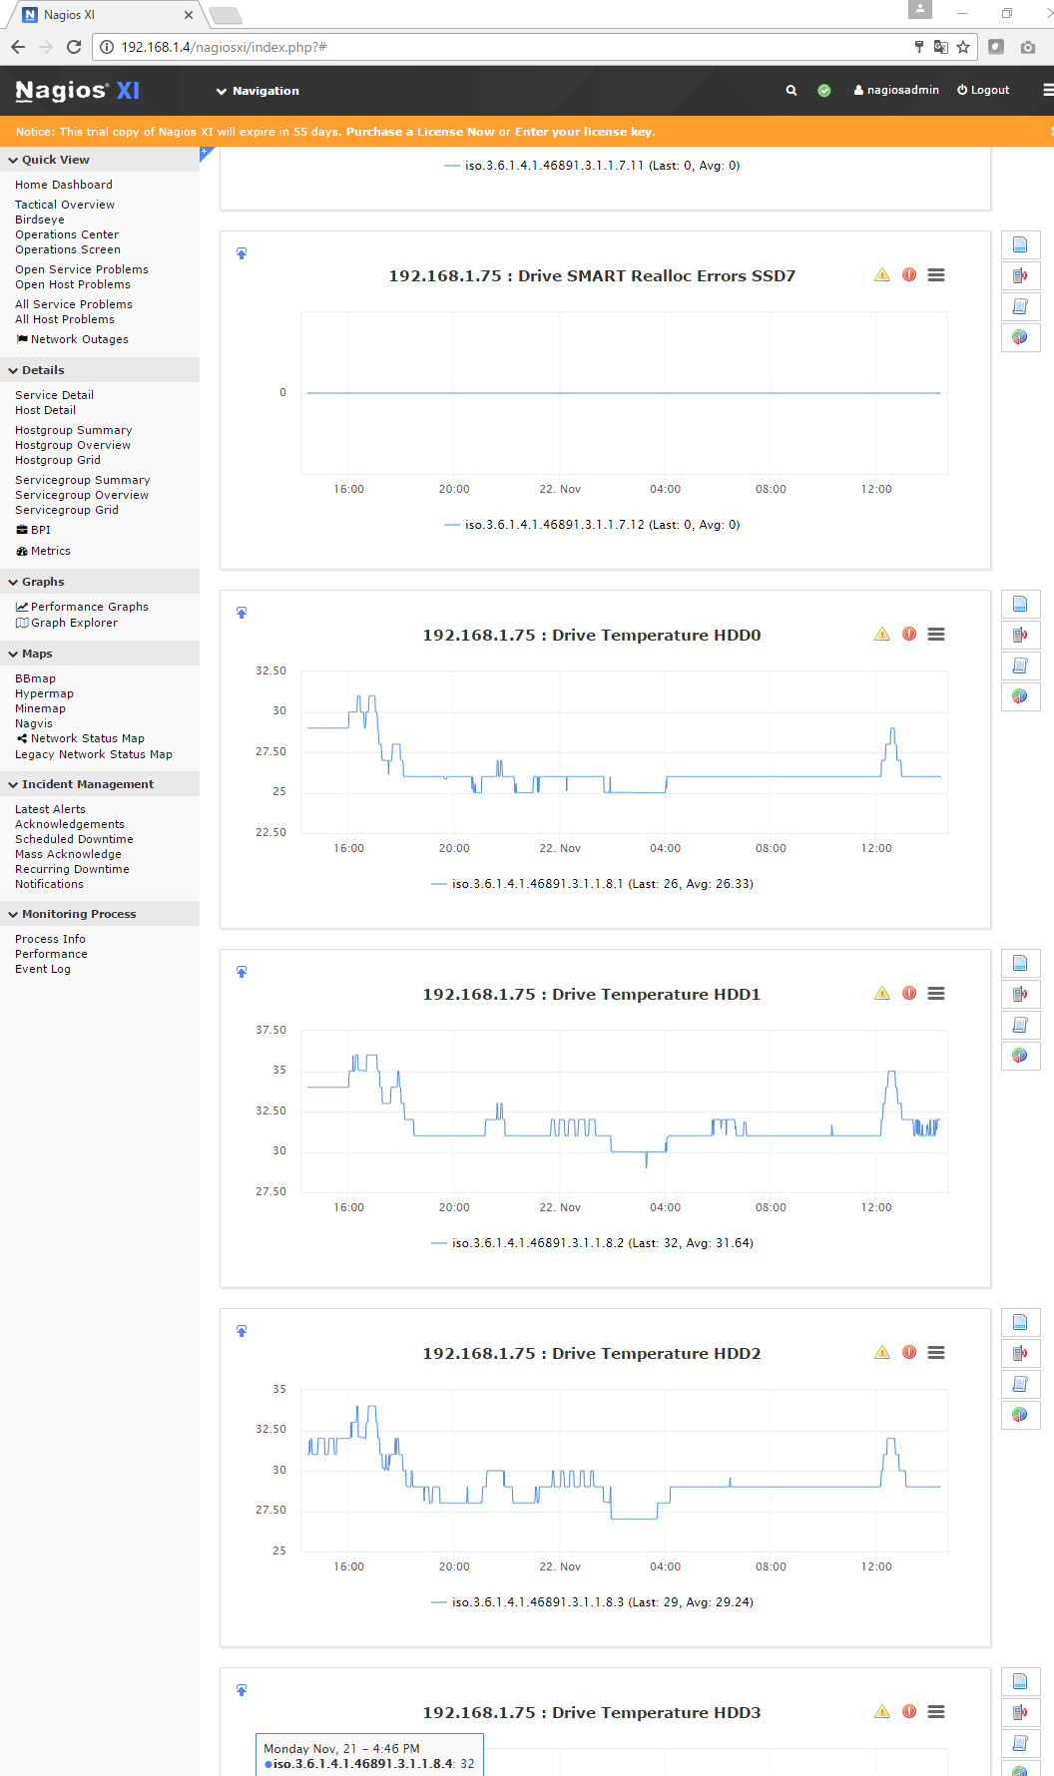Image resolution: width=1054 pixels, height=1776 pixels.
Task: Open Home Dashboard from sidebar
Action: [x=64, y=185]
